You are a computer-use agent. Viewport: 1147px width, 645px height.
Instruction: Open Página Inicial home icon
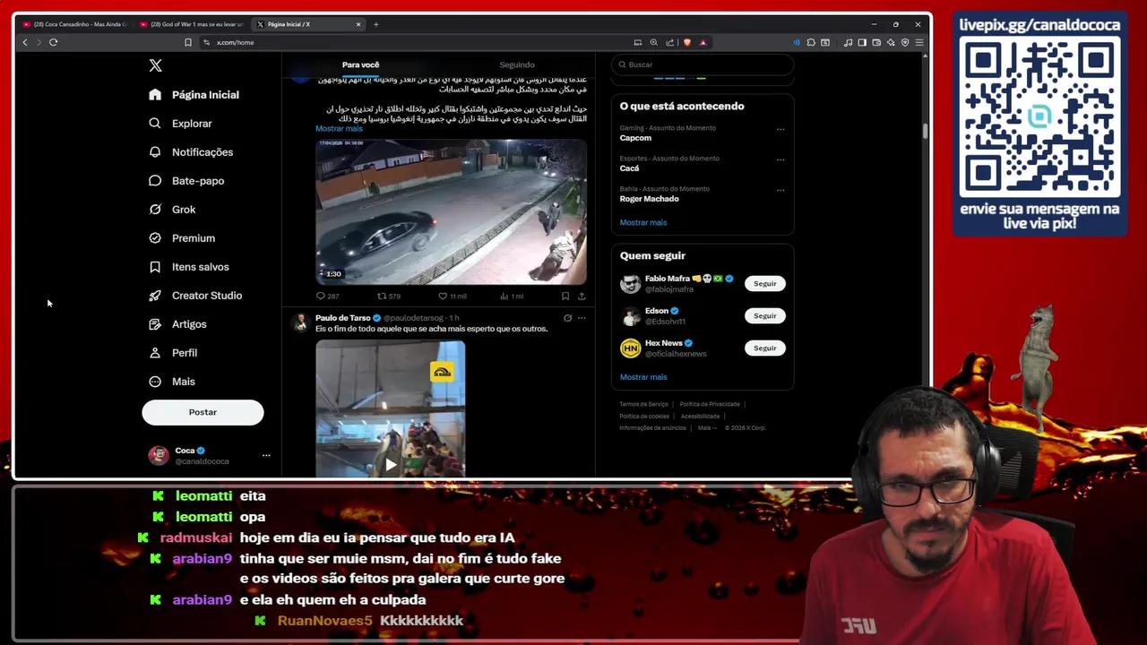155,95
